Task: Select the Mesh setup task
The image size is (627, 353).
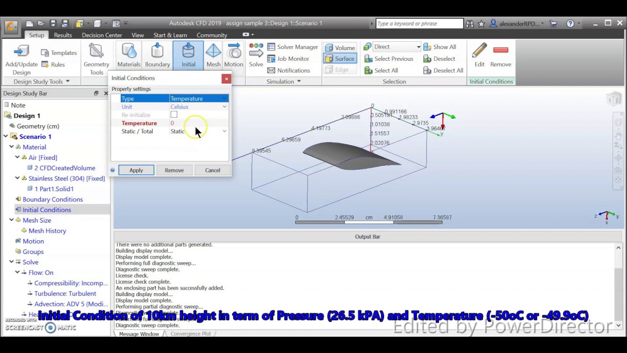Action: (213, 55)
